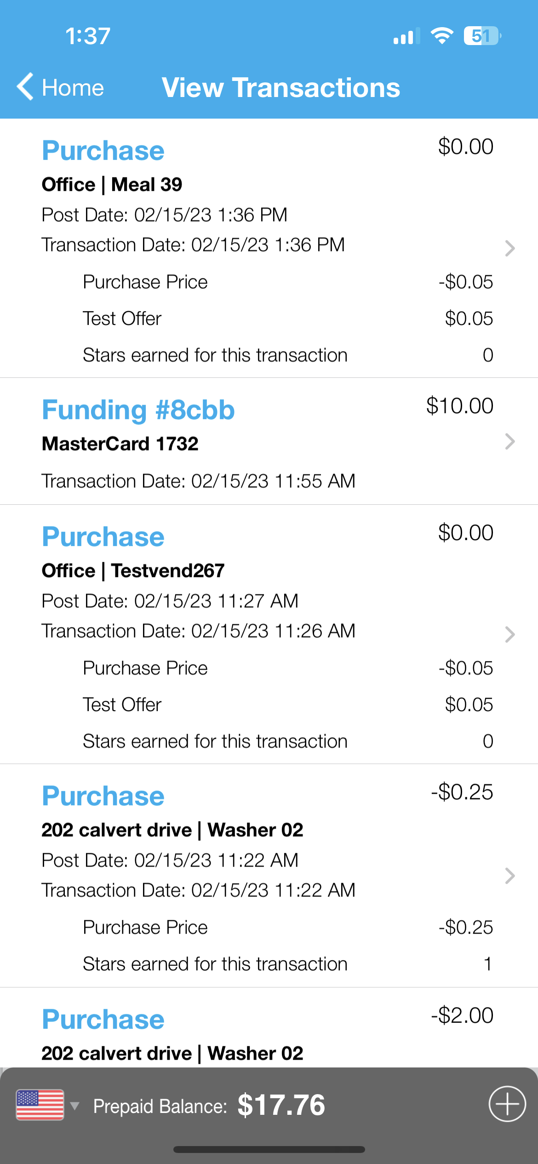Tap the circled plus add-funds icon
Screen dimensions: 538x1164
point(507,1104)
